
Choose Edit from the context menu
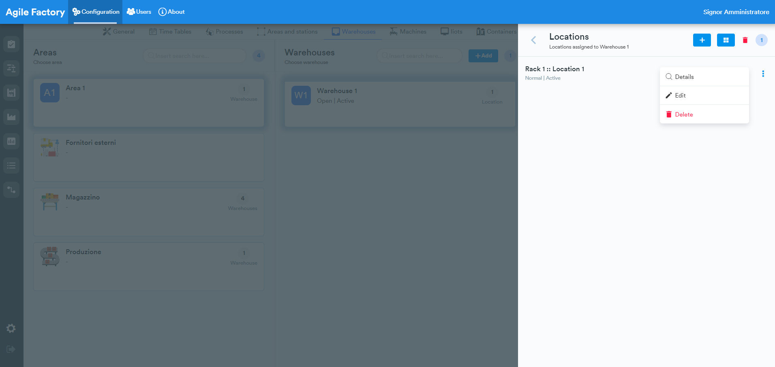click(x=704, y=95)
